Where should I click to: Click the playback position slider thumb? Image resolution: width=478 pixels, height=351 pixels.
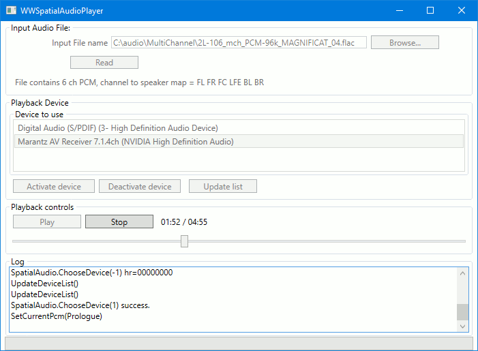184,241
